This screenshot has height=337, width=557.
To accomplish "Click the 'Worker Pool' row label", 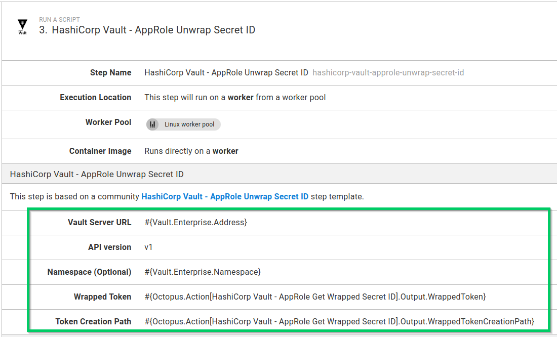I will 108,122.
